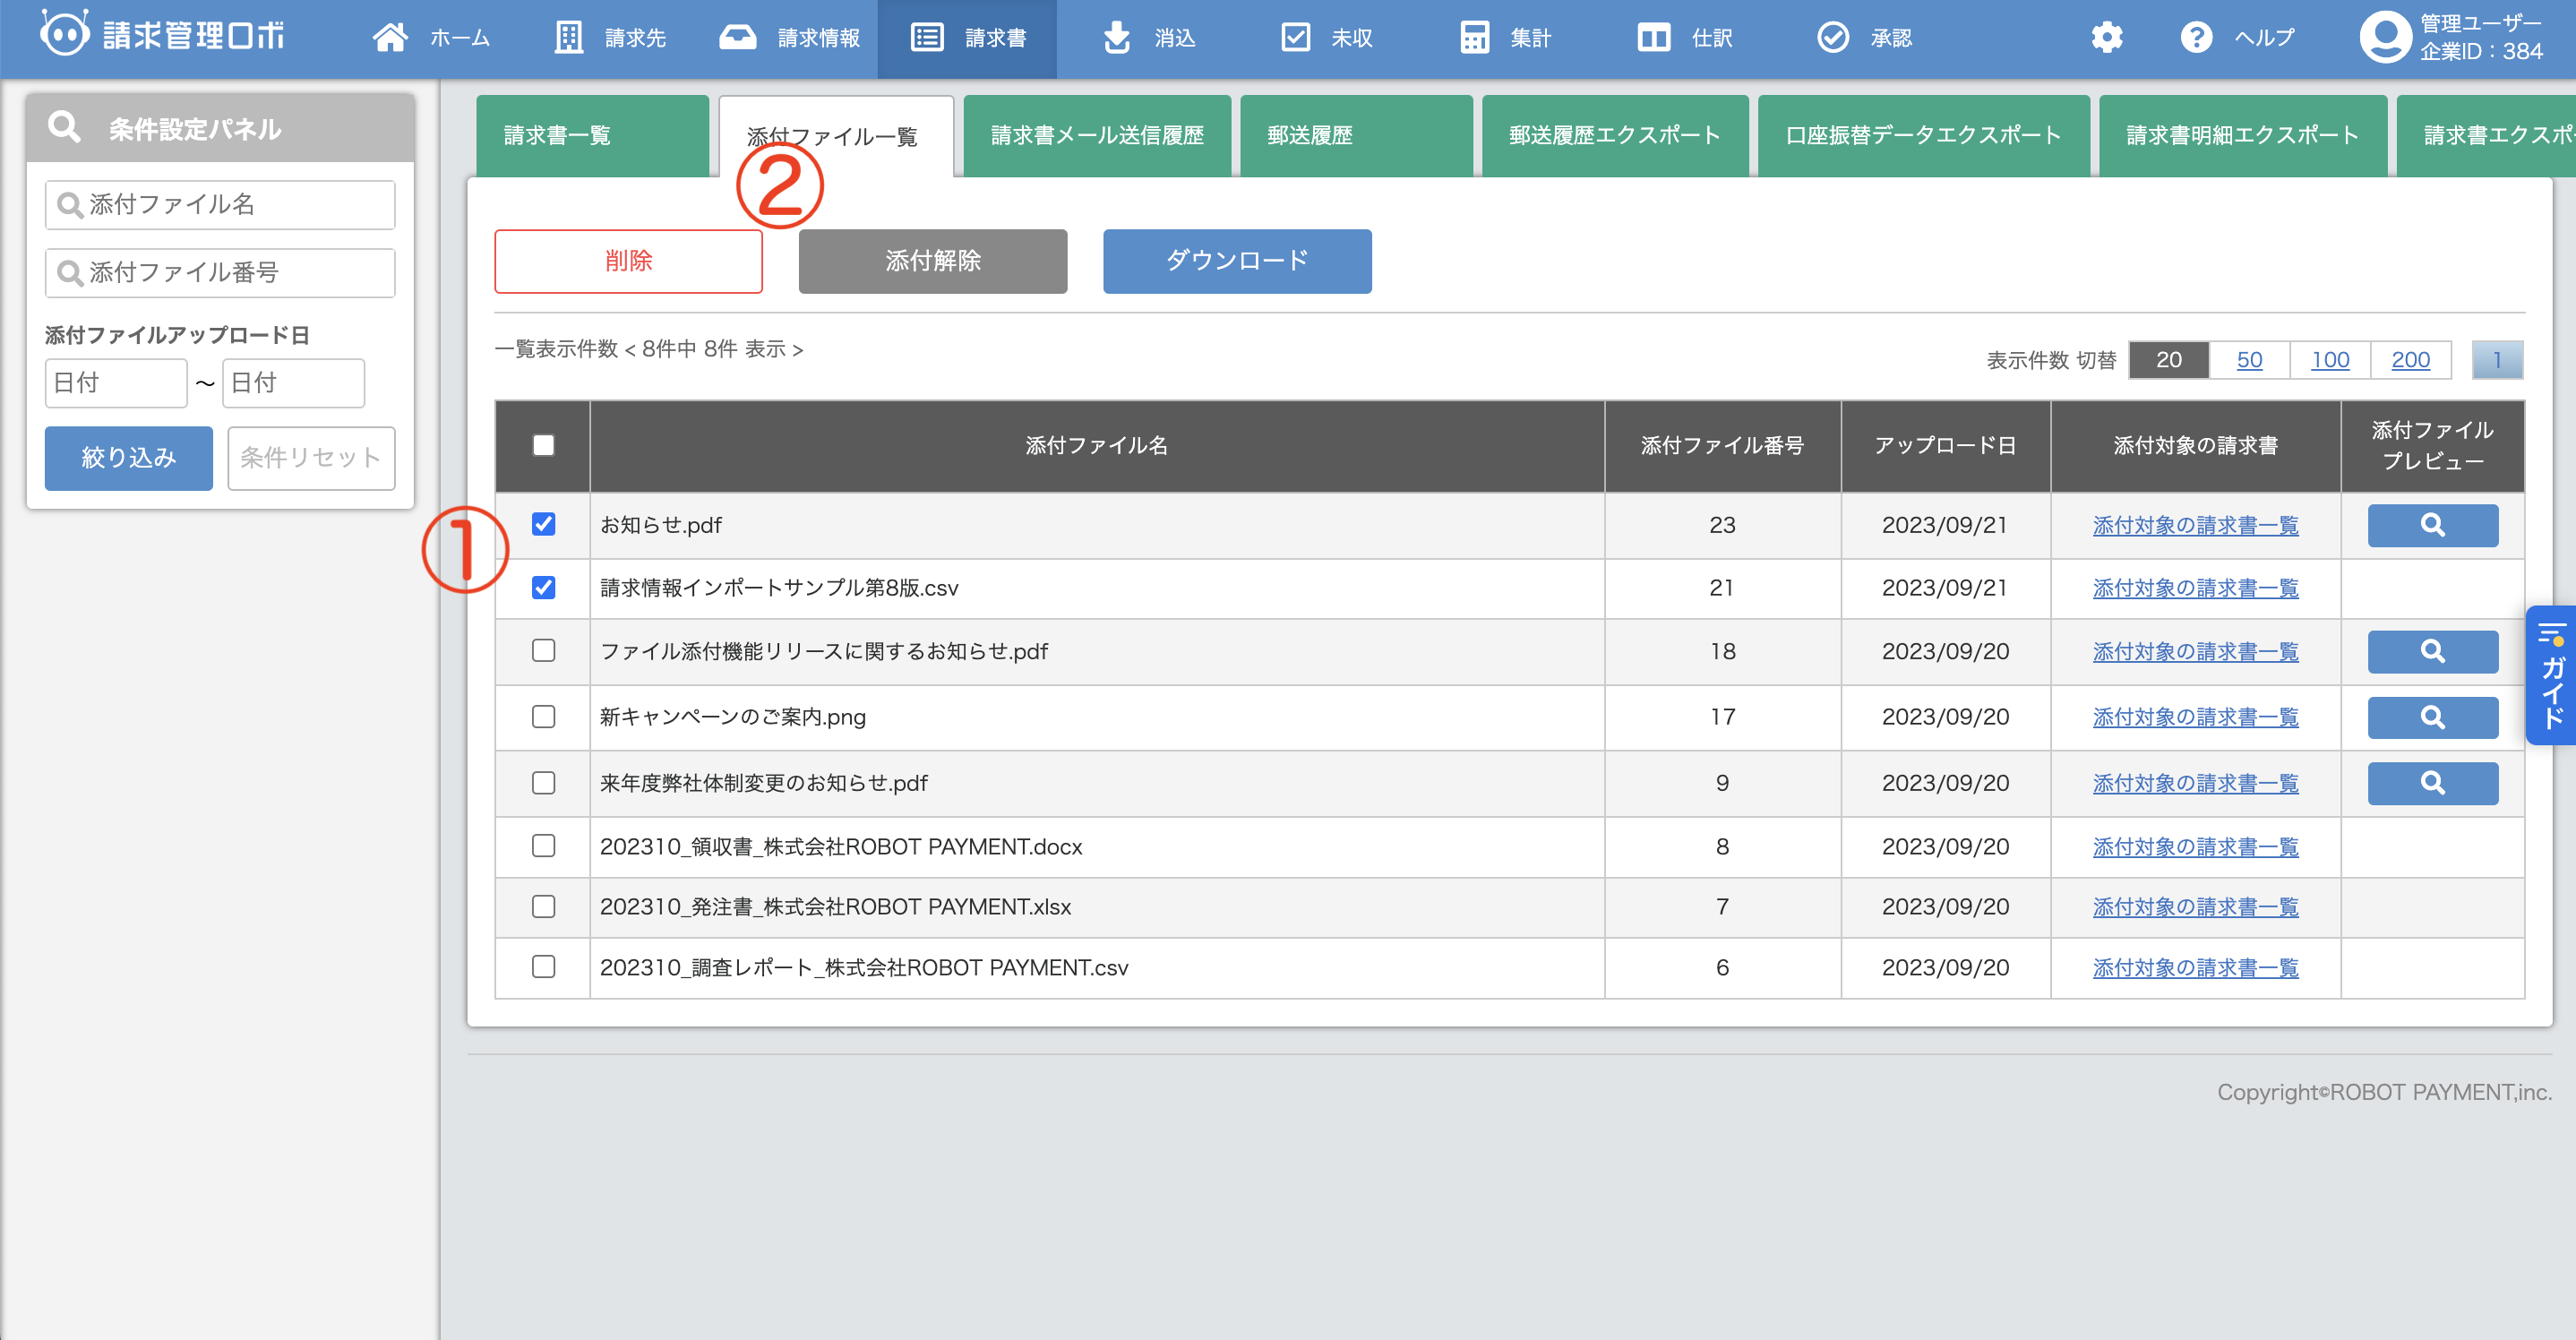Open 郵送履歴 tab
The width and height of the screenshot is (2576, 1340).
pyautogui.click(x=1355, y=136)
